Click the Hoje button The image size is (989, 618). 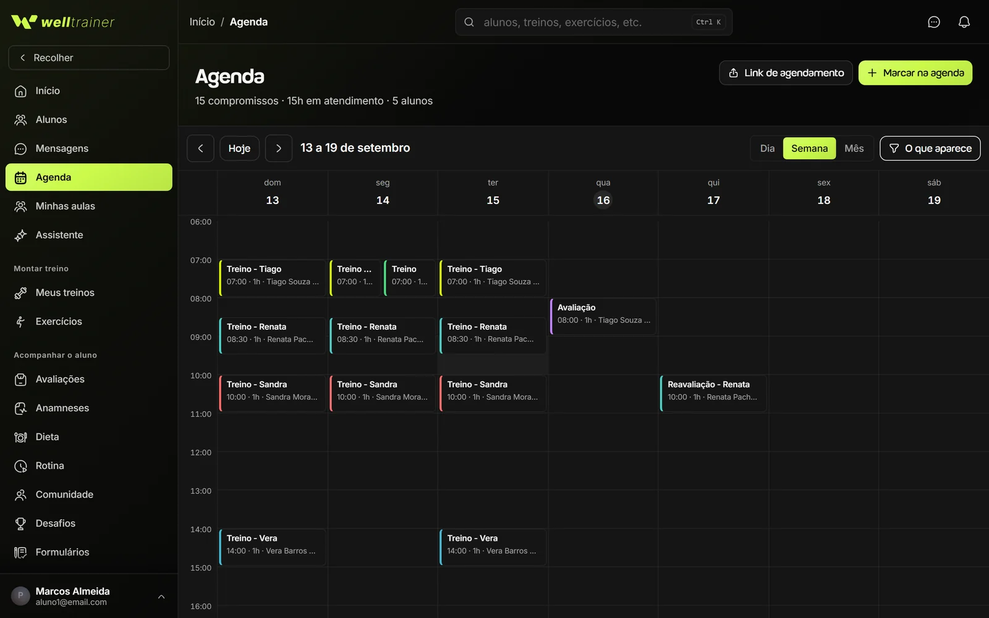click(239, 148)
